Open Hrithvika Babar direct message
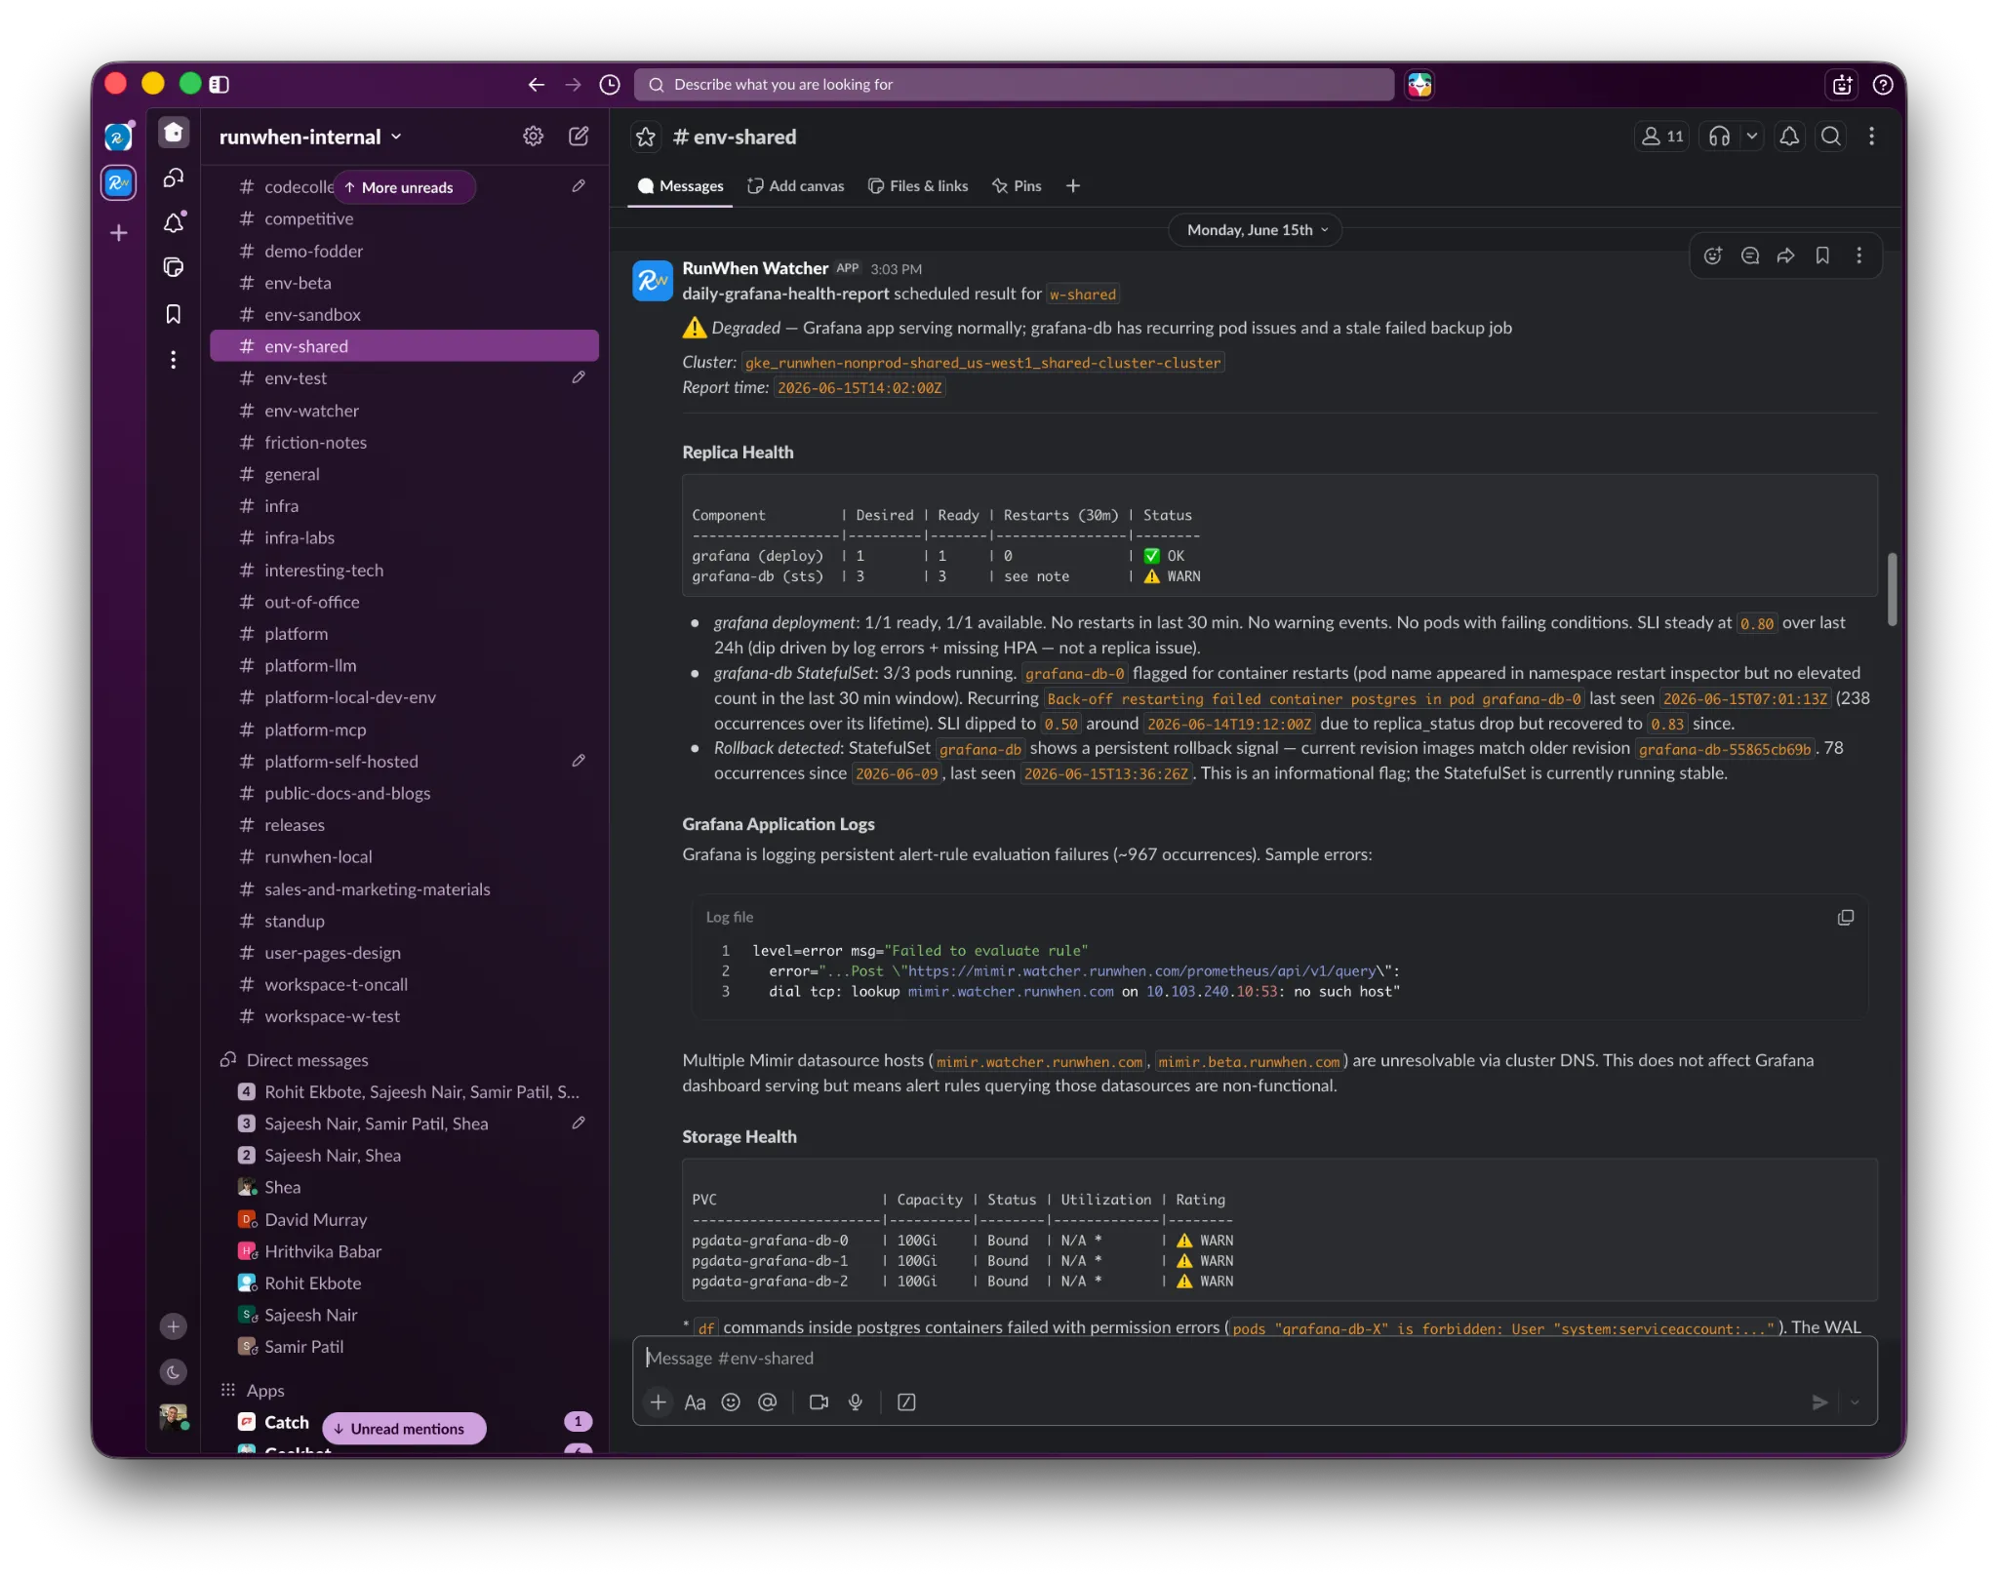This screenshot has width=1998, height=1579. tap(404, 1251)
